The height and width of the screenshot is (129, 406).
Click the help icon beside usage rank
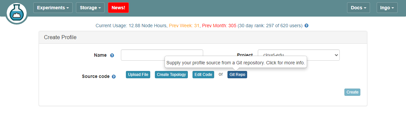point(306,26)
